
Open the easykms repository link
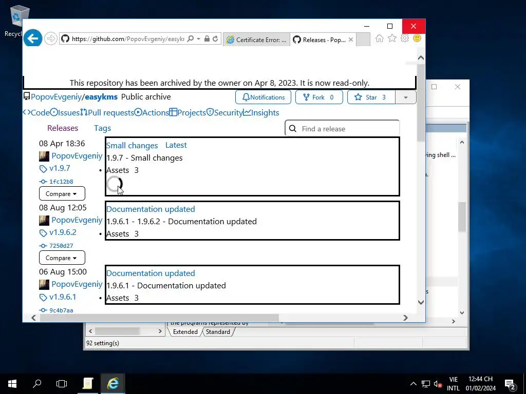[x=101, y=97]
